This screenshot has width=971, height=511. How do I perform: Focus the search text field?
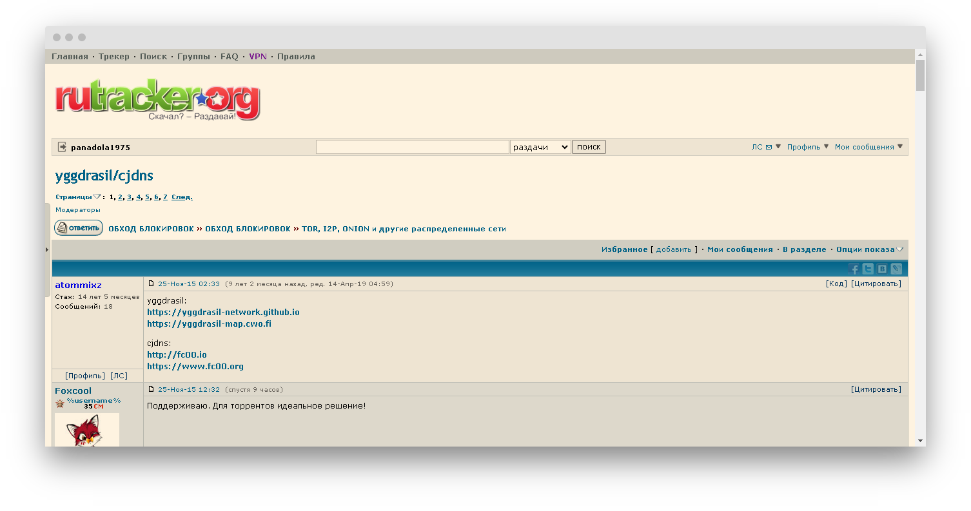coord(413,147)
